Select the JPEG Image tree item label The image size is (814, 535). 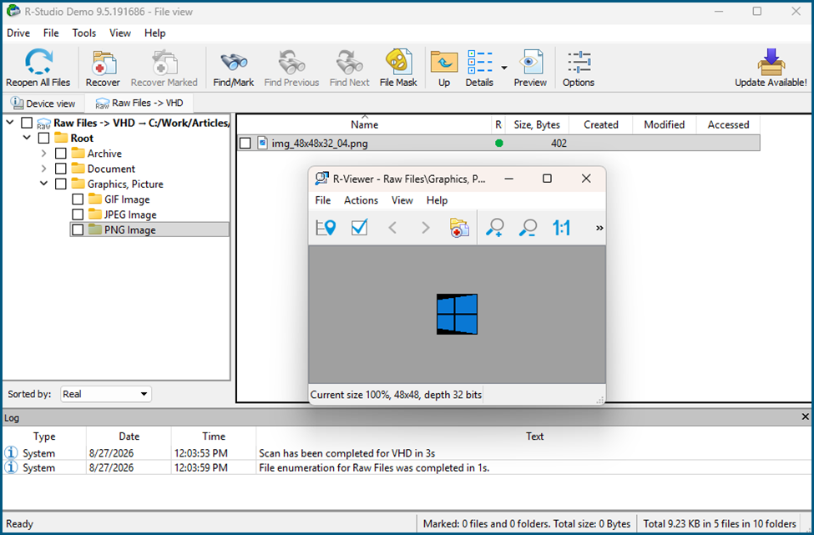tap(130, 215)
